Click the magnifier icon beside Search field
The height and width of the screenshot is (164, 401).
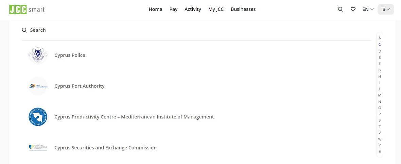pyautogui.click(x=24, y=30)
